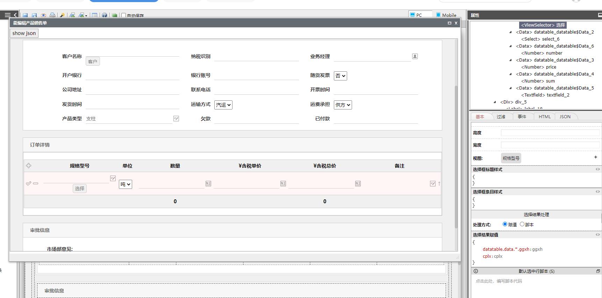Click the 高度 input field
The image size is (602, 298).
pyautogui.click(x=550, y=133)
